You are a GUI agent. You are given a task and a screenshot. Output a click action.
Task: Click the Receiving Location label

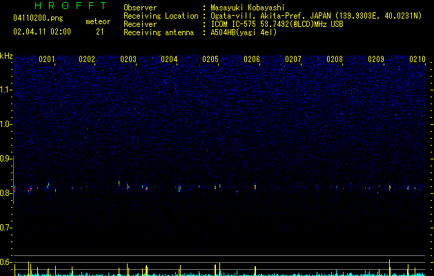pos(161,16)
